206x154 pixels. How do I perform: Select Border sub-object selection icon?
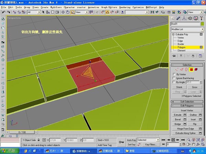[x=186, y=69]
